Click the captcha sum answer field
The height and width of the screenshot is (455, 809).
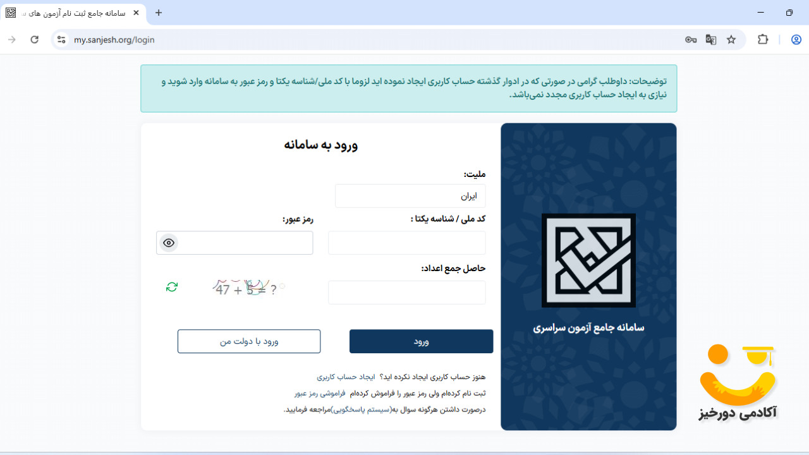coord(406,292)
